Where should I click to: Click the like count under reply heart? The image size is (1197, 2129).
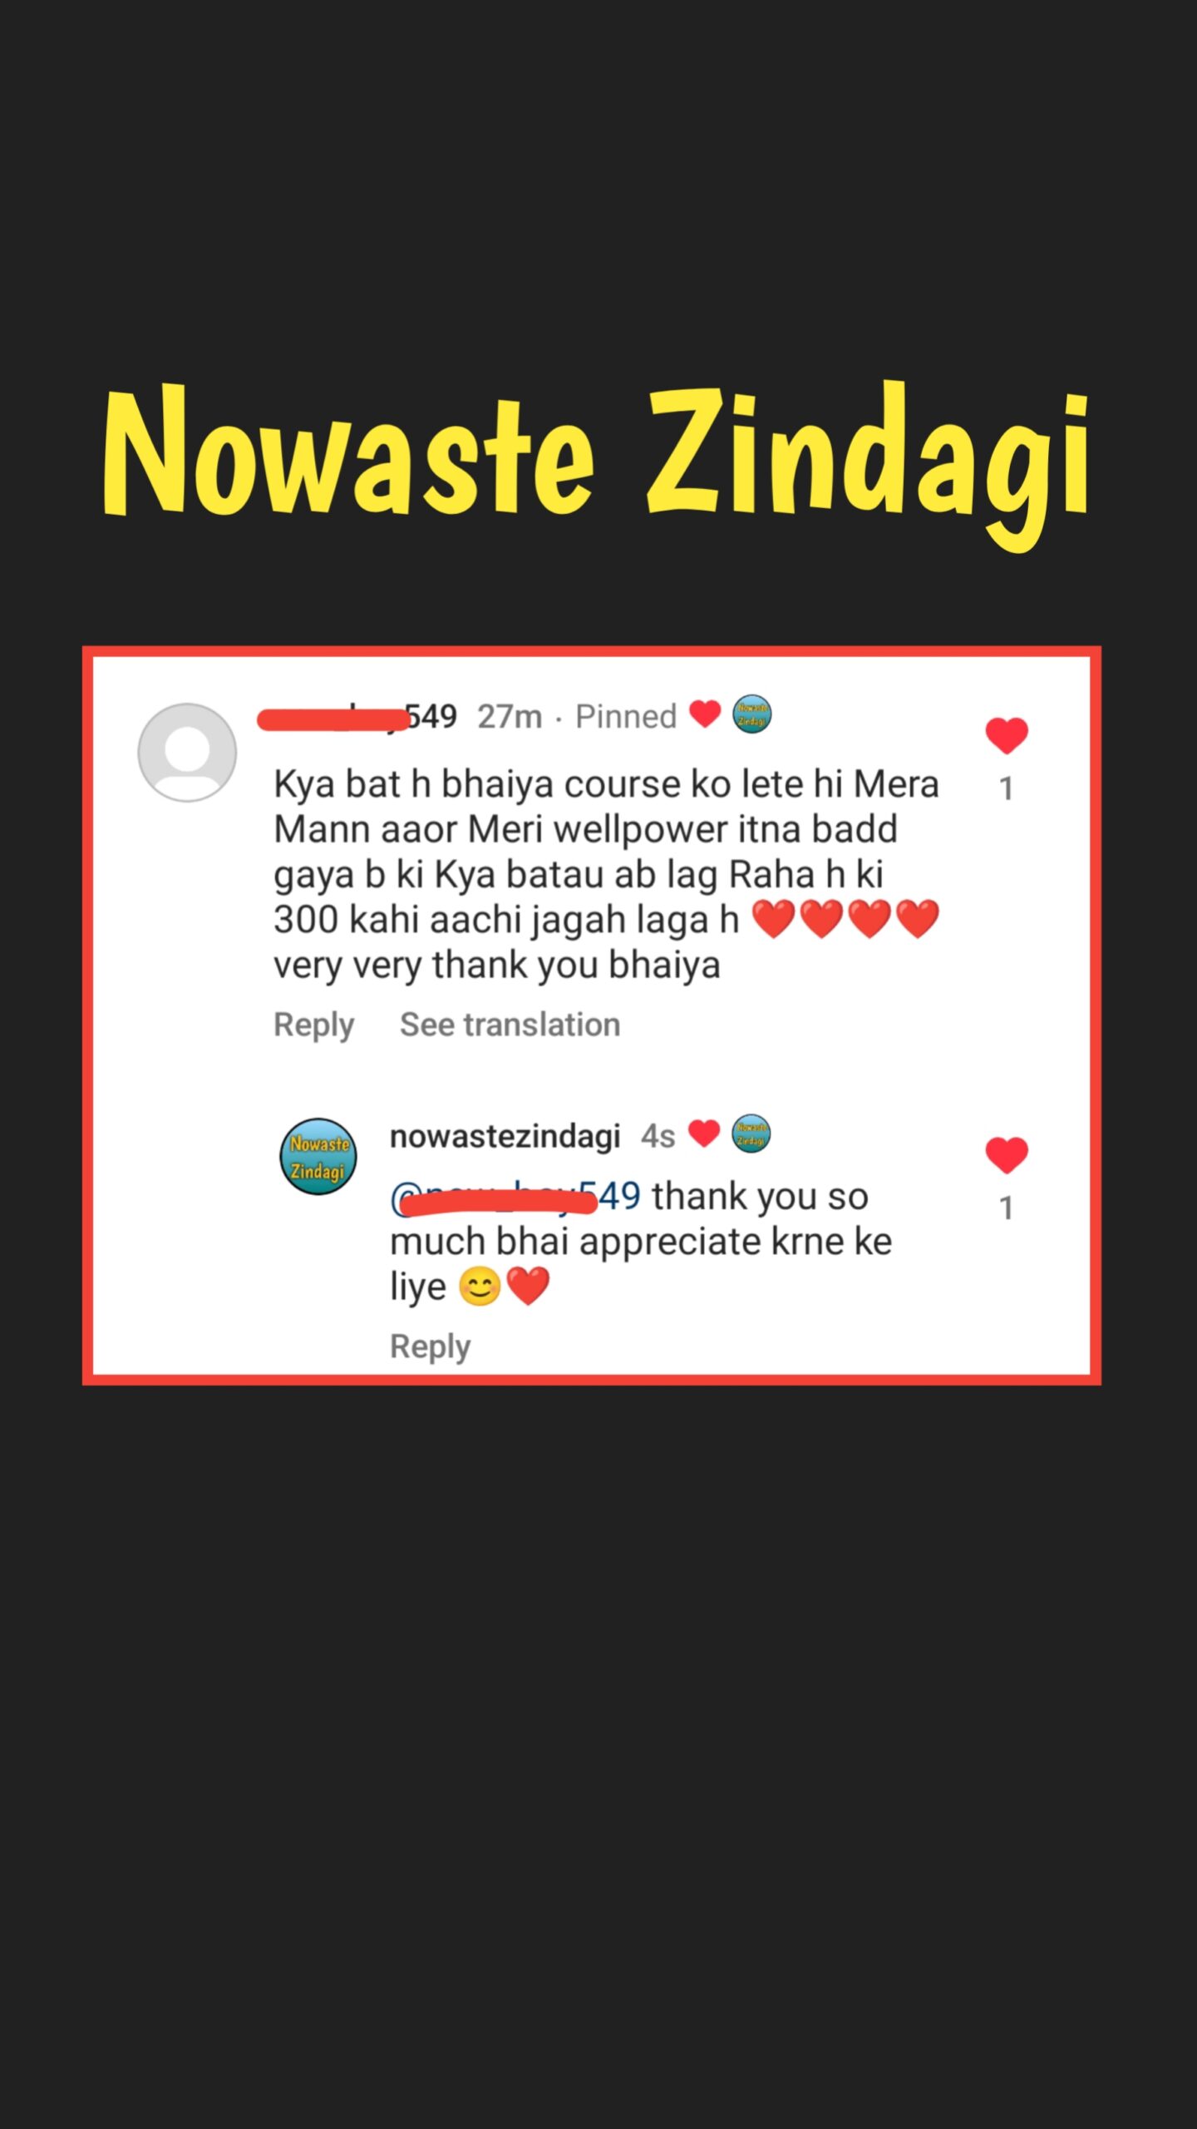(x=1007, y=1208)
